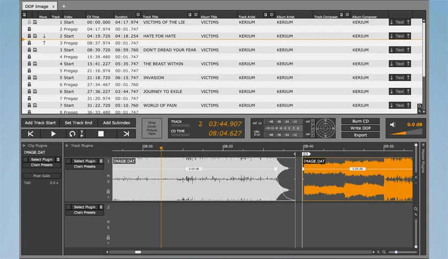Mute track 2 with M button
This screenshot has width=448, height=259.
108,222
